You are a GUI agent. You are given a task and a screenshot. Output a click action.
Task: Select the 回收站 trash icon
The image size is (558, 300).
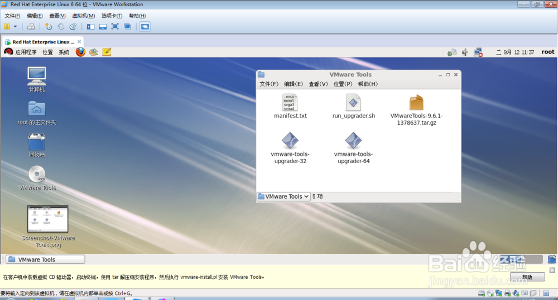tap(37, 145)
